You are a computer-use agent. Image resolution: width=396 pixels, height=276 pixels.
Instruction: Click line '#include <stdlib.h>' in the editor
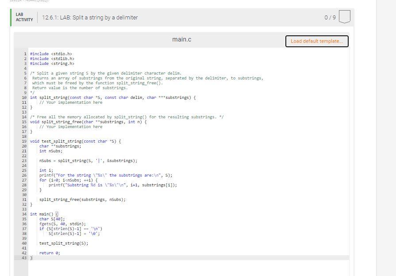tap(52, 58)
